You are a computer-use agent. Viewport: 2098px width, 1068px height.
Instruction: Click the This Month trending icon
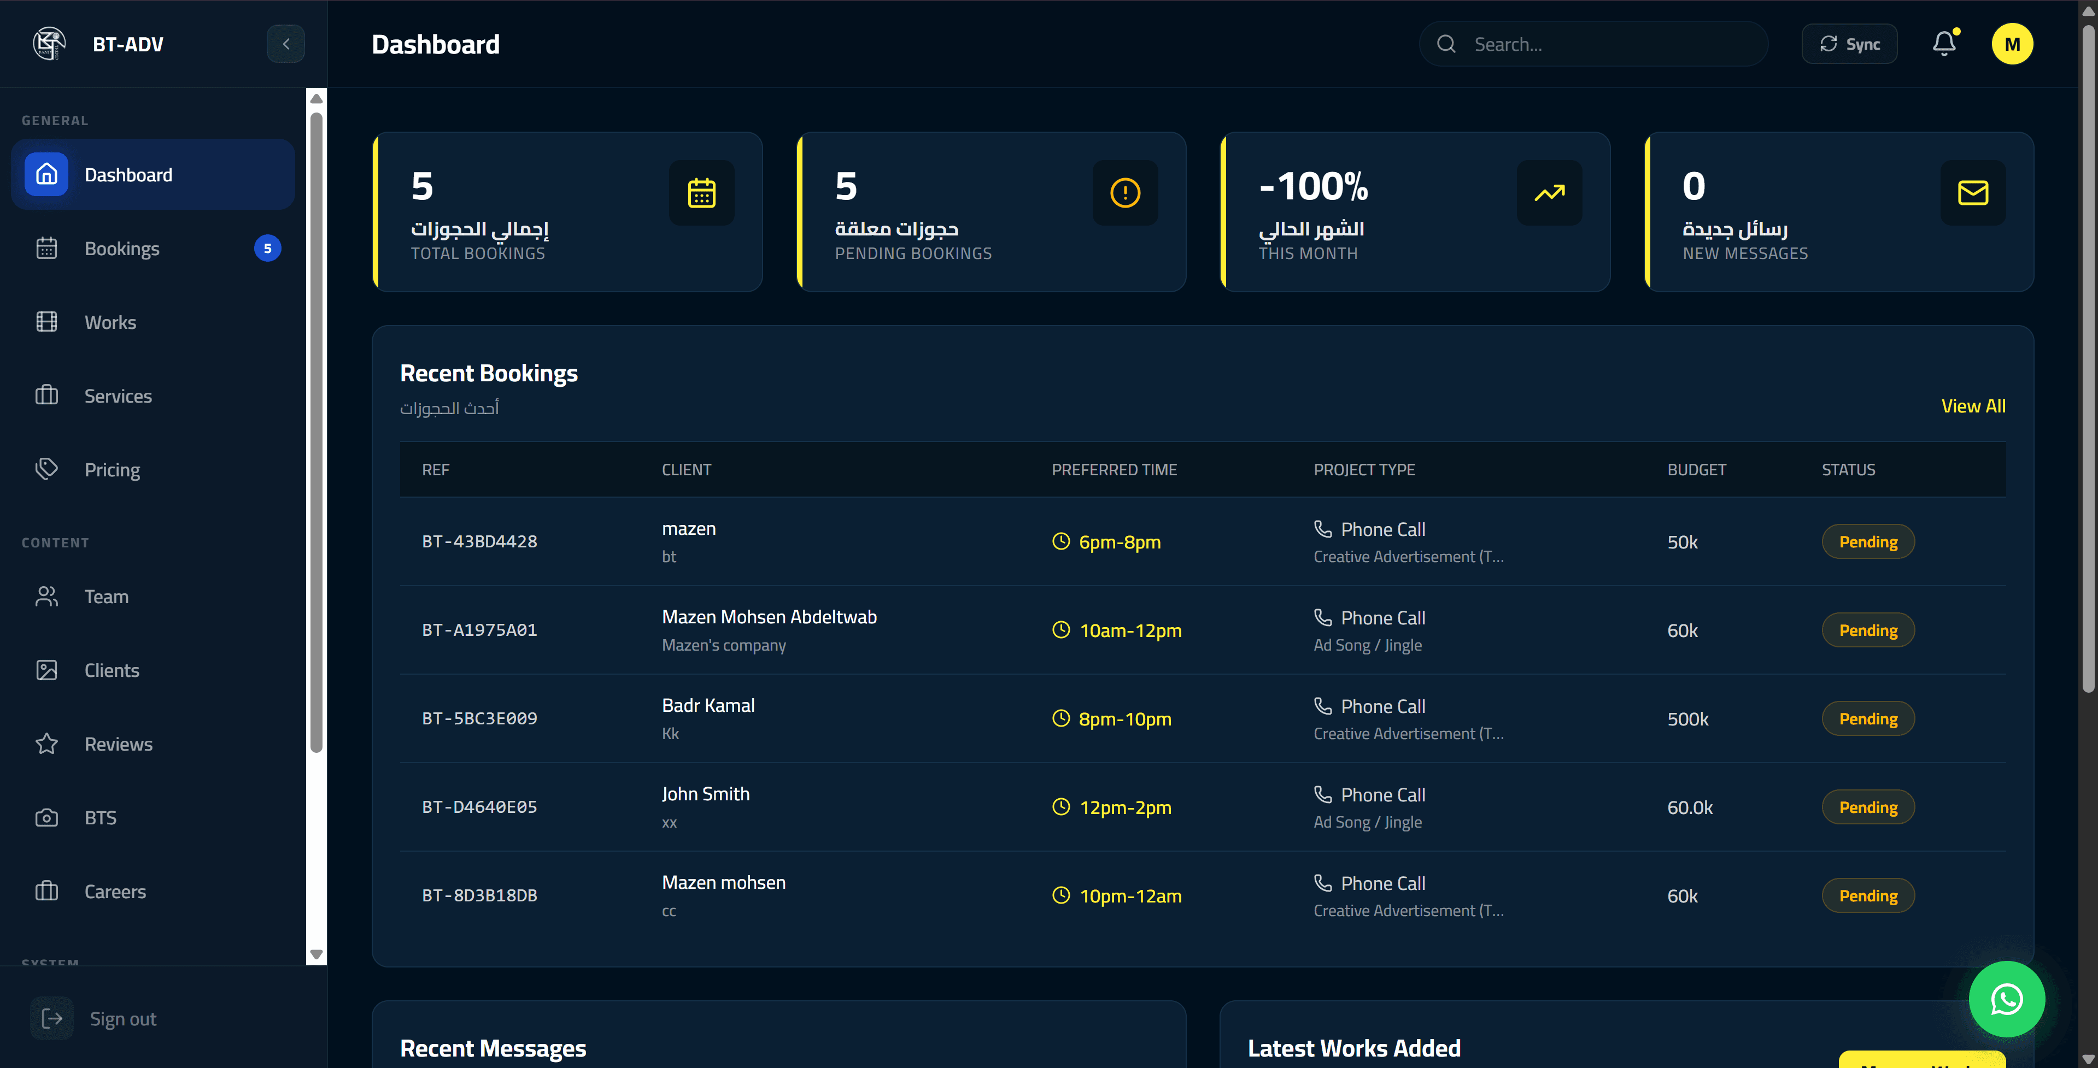coord(1549,193)
